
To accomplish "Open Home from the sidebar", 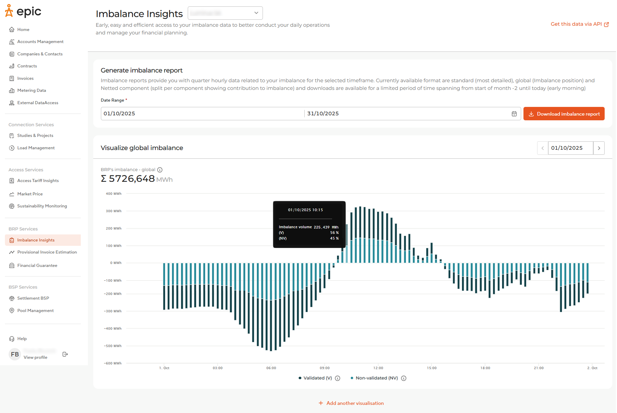I will click(23, 29).
